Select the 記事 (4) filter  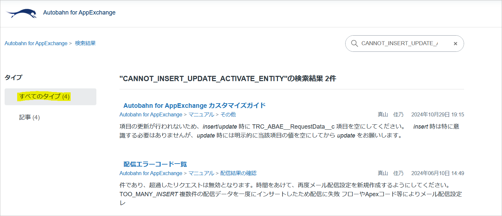(x=29, y=117)
